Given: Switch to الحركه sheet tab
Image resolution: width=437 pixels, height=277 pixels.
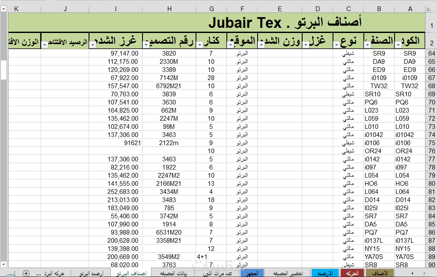Looking at the screenshot, I should 352,274.
